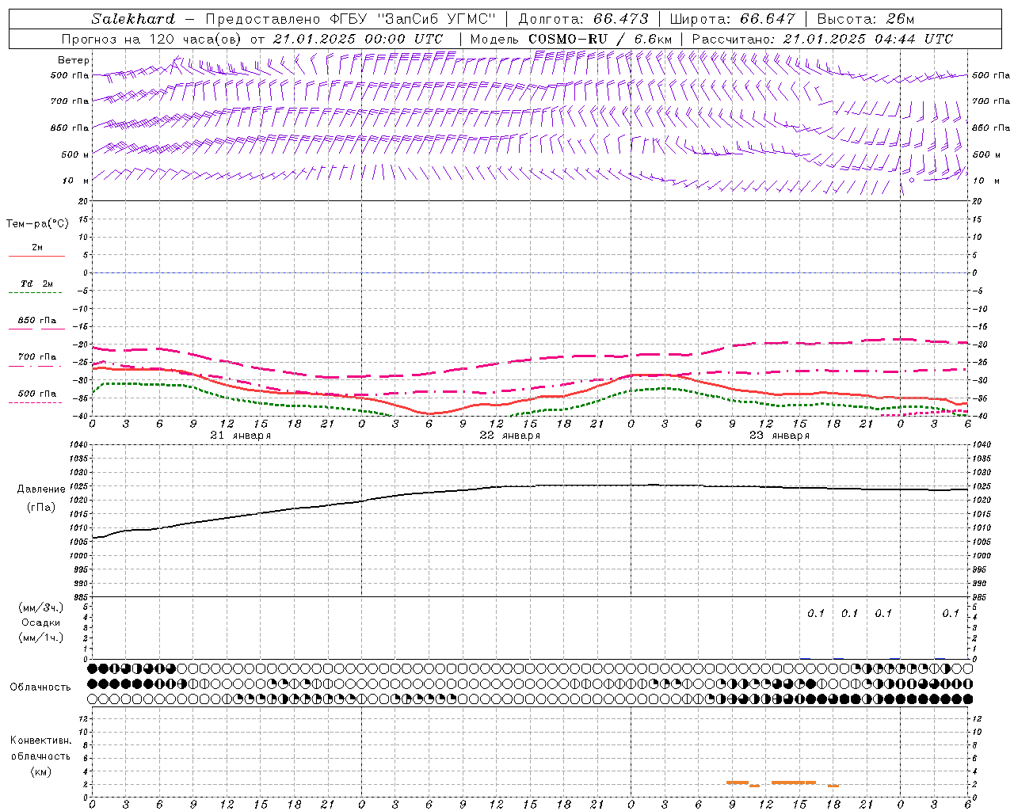Click the "Конвективн." convective cloud label

pyautogui.click(x=40, y=741)
